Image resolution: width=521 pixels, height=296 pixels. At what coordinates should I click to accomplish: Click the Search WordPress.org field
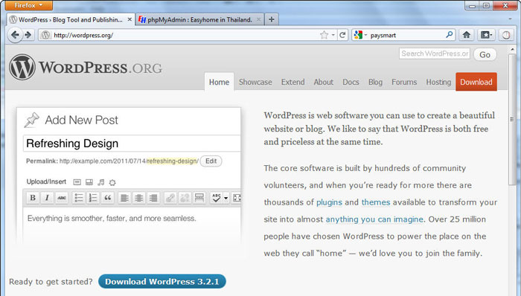(434, 54)
